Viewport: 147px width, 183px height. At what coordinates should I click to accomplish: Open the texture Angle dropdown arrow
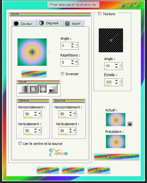pos(120,66)
